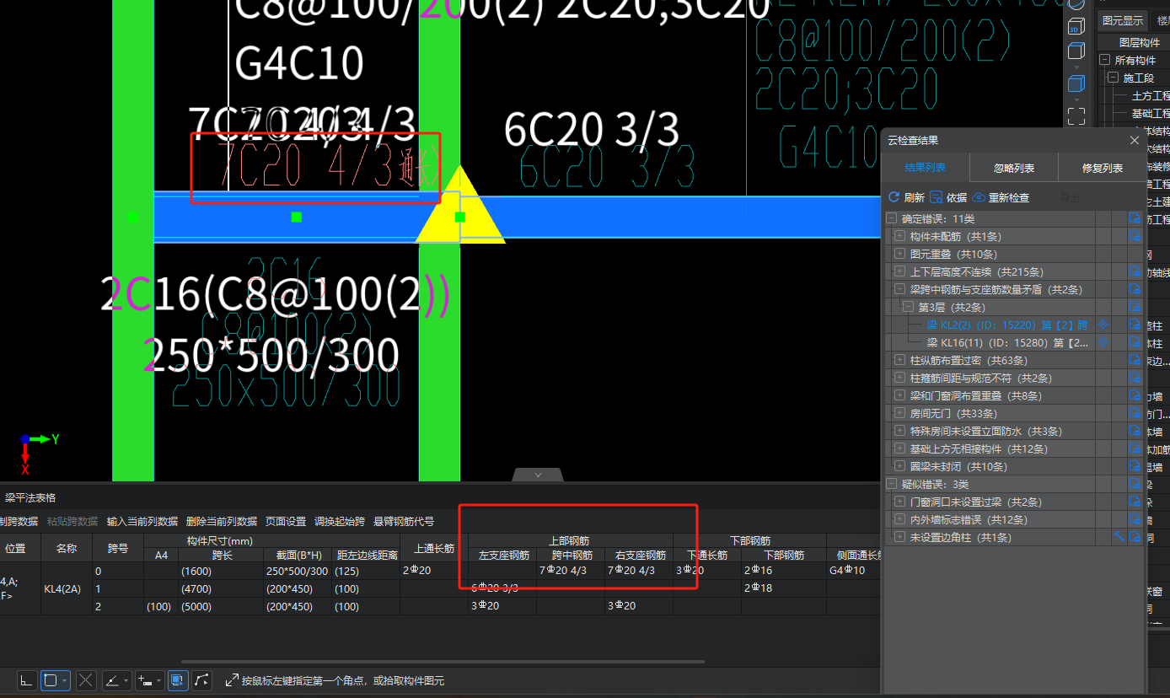Click the ignore icon on the 确定错误 row

1135,218
